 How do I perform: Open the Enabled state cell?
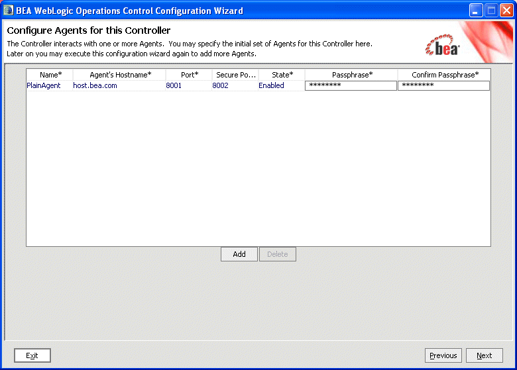[282, 85]
